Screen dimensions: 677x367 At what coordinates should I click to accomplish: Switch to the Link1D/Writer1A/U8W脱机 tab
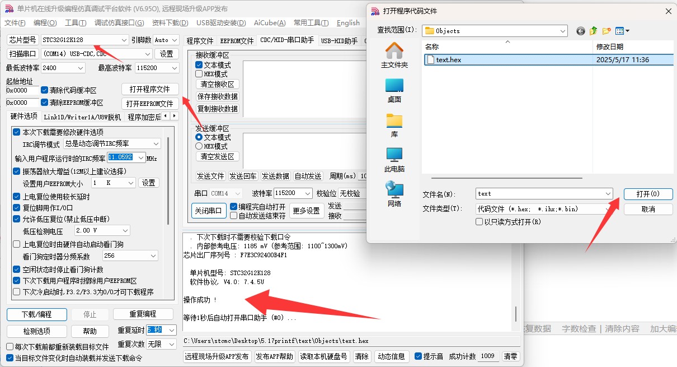[82, 117]
